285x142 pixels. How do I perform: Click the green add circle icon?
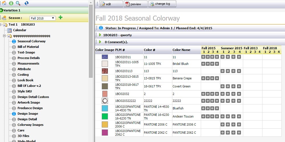point(11,3)
